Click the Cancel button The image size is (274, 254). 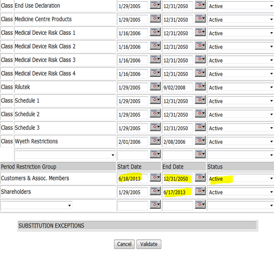(124, 244)
